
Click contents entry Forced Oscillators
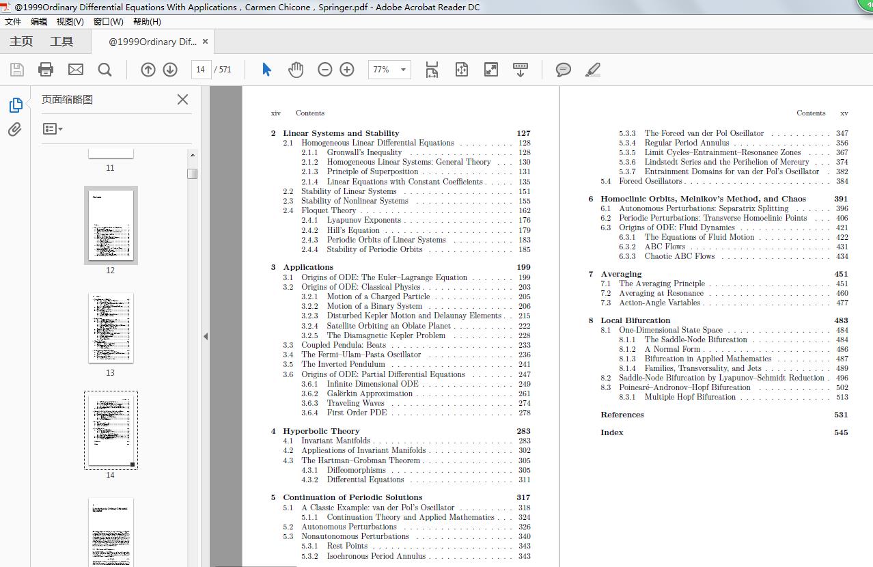tap(650, 181)
